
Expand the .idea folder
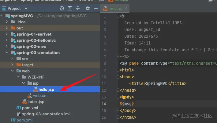7,22
